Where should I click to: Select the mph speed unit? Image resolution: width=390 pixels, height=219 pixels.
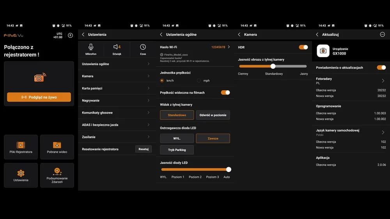click(199, 81)
